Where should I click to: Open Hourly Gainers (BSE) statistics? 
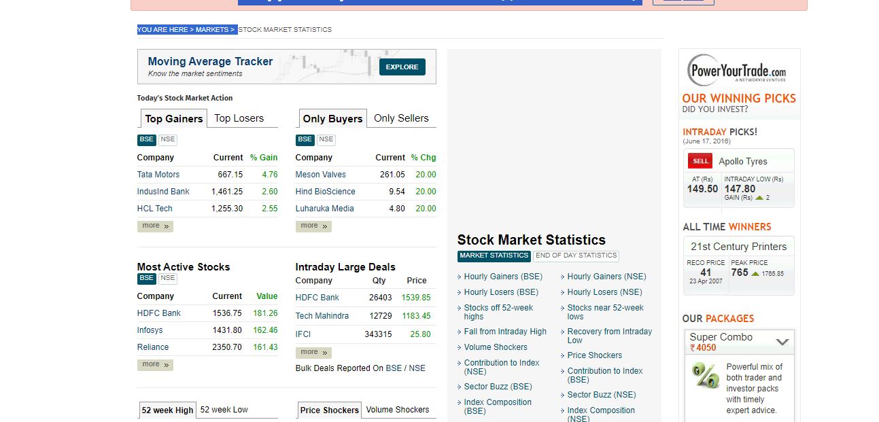tap(503, 277)
